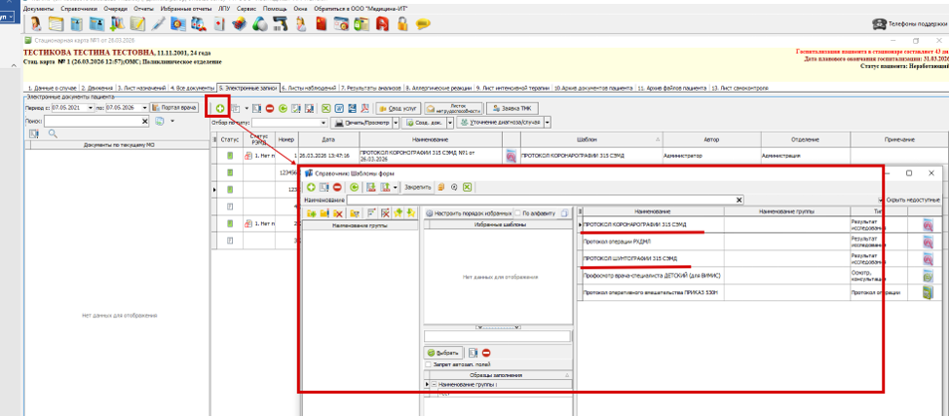Open the Сервис menu
This screenshot has width=949, height=416.
(246, 10)
